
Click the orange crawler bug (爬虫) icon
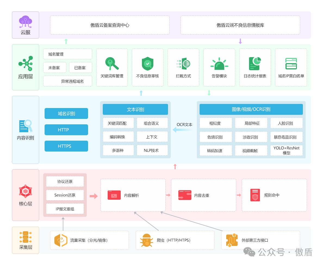click(147, 240)
